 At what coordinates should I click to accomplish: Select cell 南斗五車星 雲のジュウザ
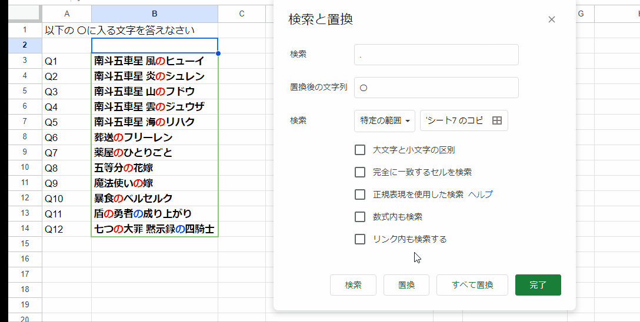point(155,107)
